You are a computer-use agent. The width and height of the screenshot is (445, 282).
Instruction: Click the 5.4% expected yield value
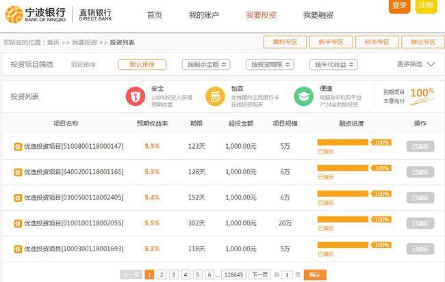(152, 197)
